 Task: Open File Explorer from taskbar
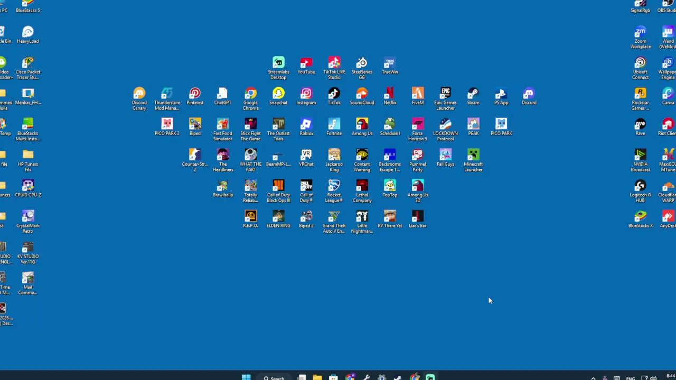317,377
